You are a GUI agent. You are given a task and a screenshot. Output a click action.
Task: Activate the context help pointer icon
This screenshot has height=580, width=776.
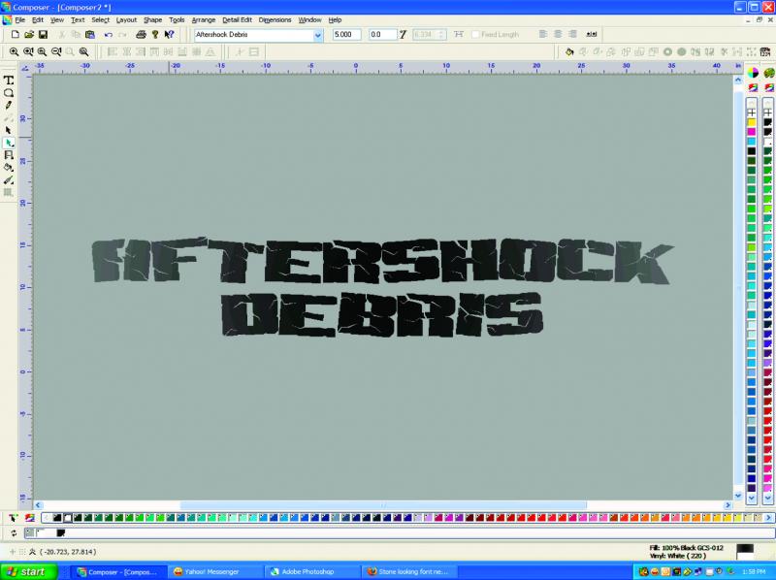tap(169, 35)
